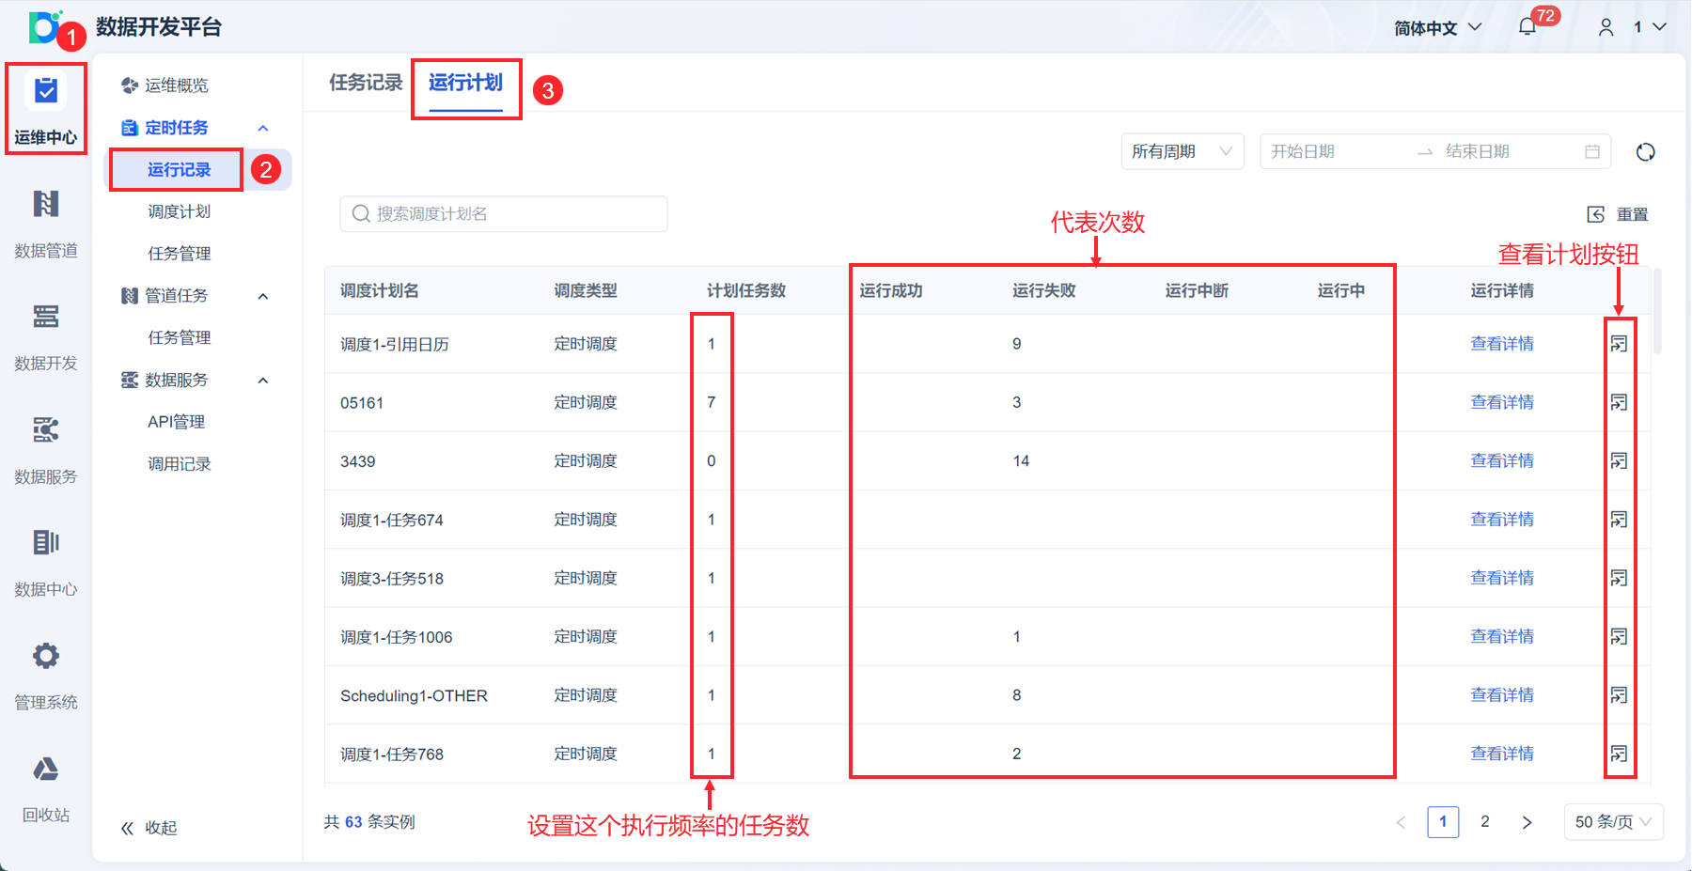Select 调度计划 in the side menu
This screenshot has height=871, width=1692.
[180, 211]
